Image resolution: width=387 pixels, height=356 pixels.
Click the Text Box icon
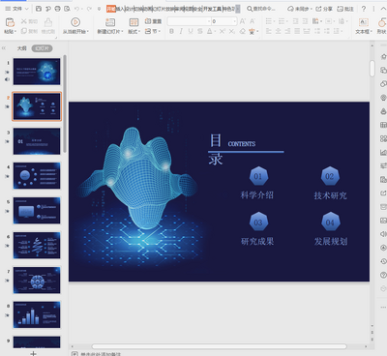pyautogui.click(x=364, y=22)
